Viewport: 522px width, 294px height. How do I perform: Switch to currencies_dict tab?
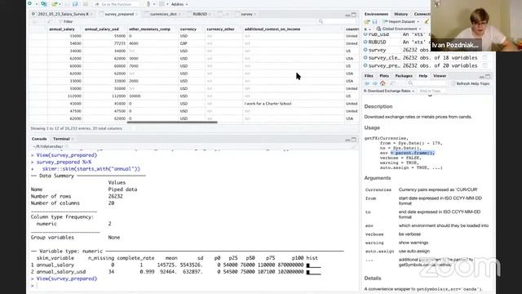coord(163,15)
